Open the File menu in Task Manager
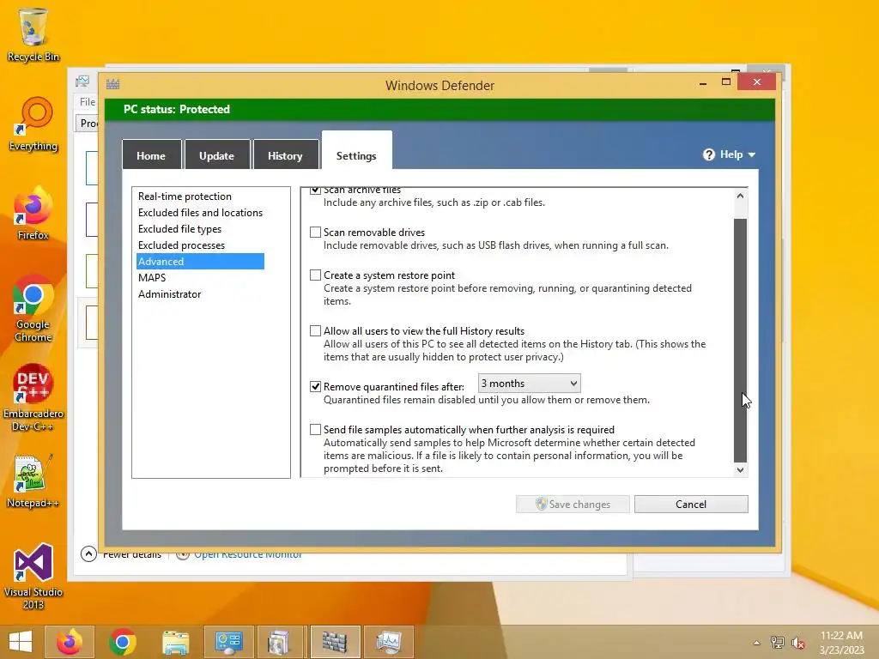Screen dimensions: 879x659 coord(88,102)
